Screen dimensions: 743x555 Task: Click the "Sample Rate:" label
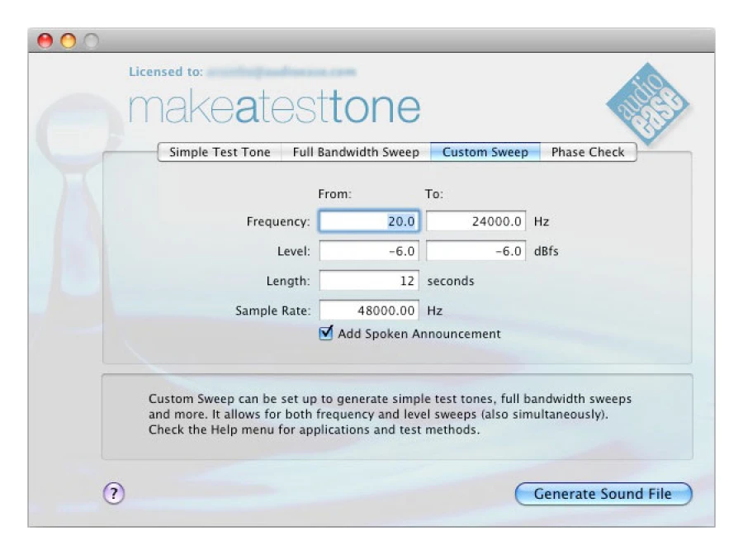[273, 311]
